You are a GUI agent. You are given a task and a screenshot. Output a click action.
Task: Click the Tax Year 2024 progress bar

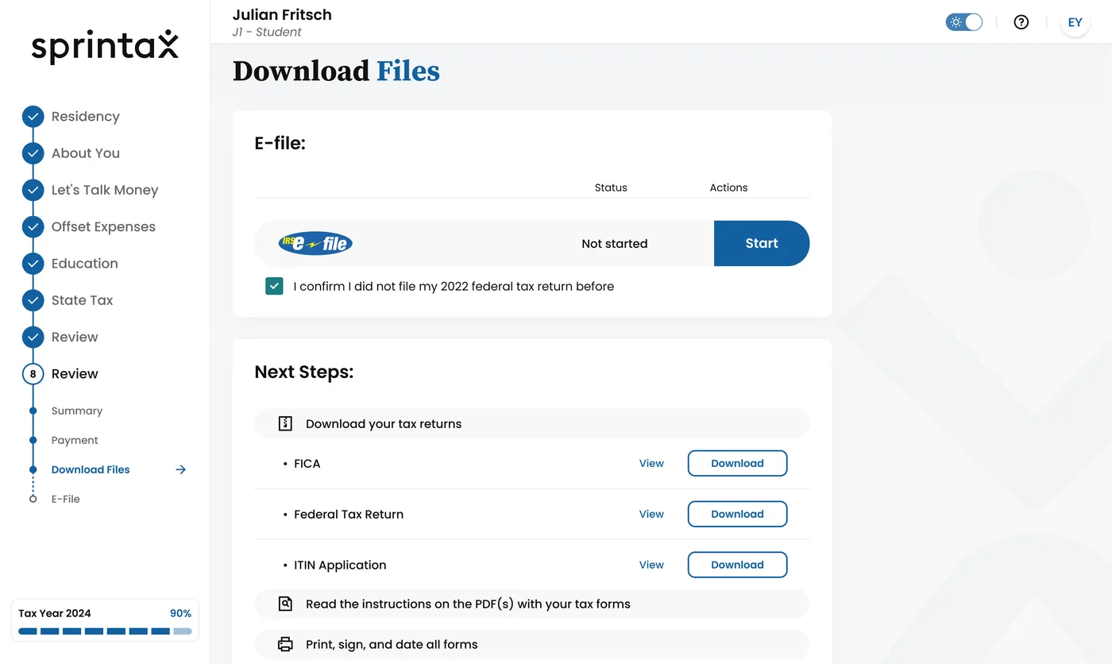[105, 631]
